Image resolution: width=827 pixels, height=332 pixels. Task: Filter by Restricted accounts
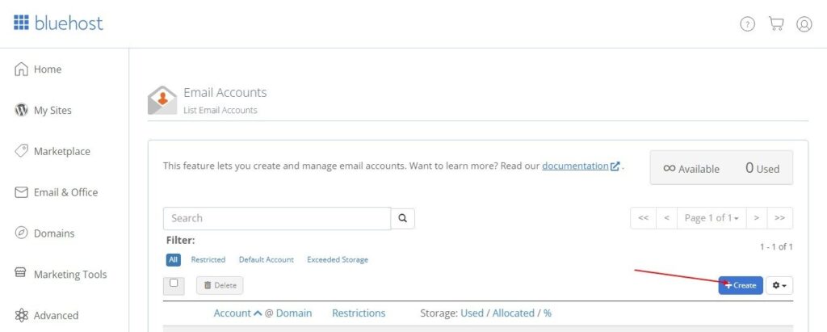coord(208,260)
